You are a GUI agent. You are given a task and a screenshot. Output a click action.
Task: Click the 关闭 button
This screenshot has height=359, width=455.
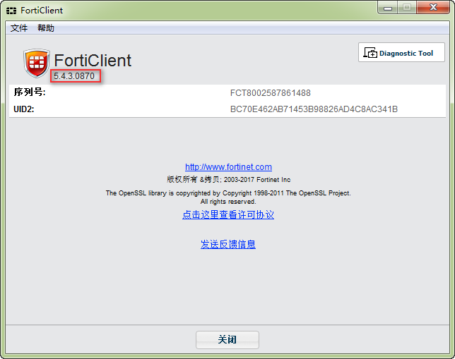coord(227,339)
